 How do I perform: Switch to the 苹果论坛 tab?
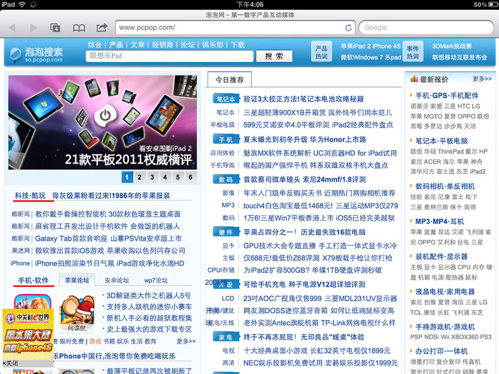77,280
